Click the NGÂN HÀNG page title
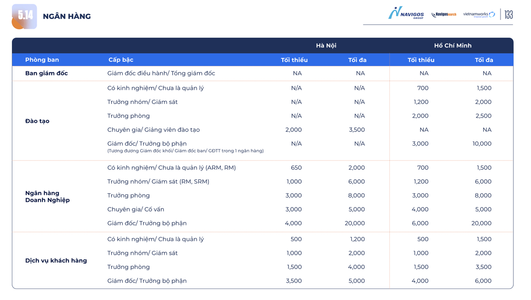531x300 pixels. point(67,16)
